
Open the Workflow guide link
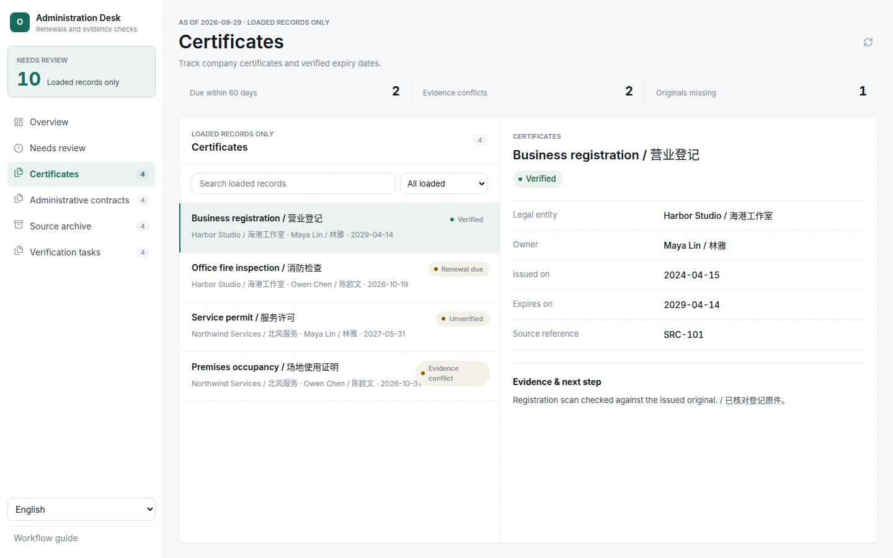pos(46,538)
